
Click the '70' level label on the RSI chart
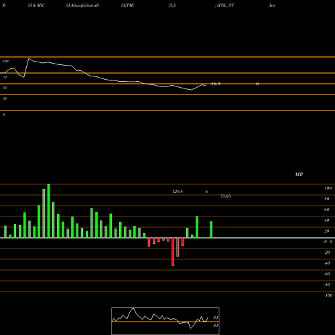pos(5,77)
